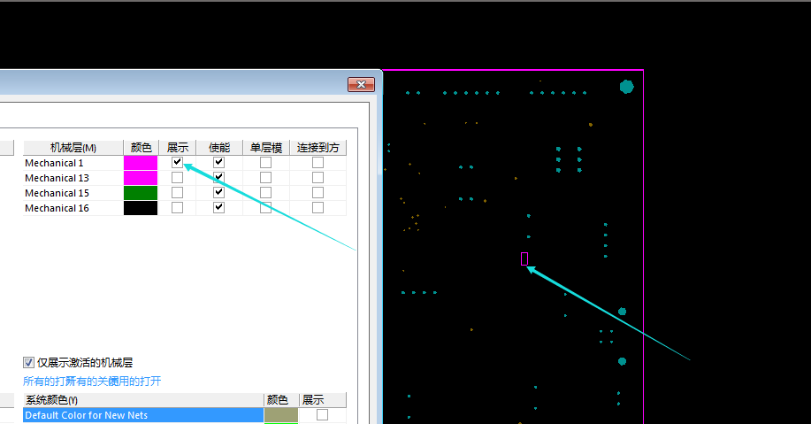811x424 pixels.
Task: Disable 使能 checkbox on Mechanical 15 row
Action: [219, 193]
